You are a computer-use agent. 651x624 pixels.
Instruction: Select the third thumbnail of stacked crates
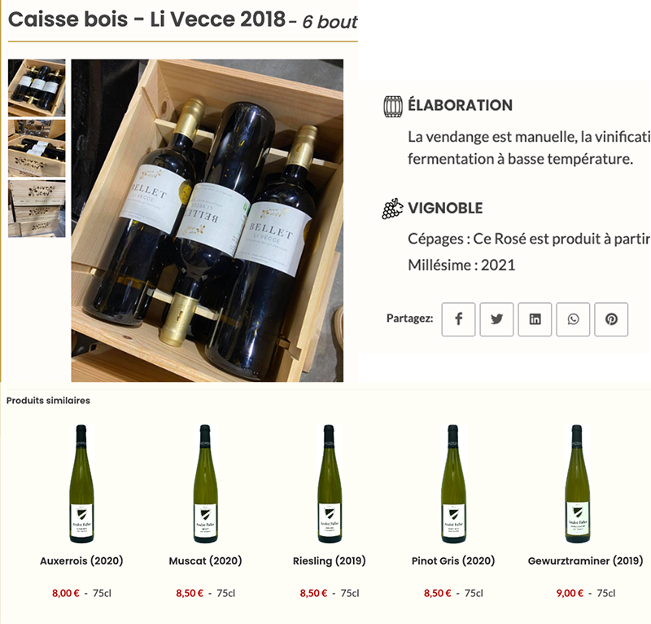point(37,209)
